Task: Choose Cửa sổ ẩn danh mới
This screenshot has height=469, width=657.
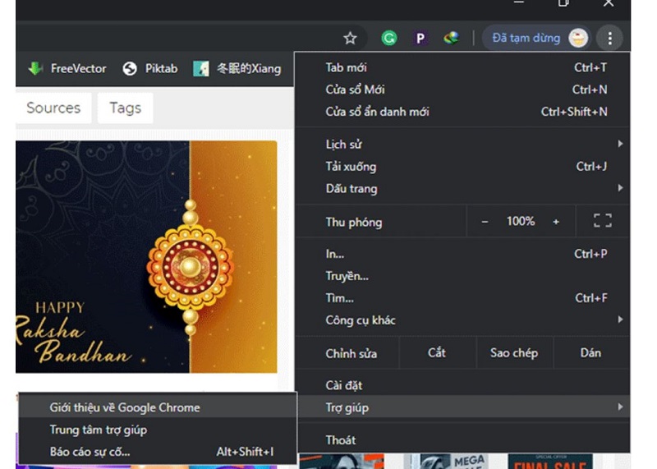Action: pos(377,112)
